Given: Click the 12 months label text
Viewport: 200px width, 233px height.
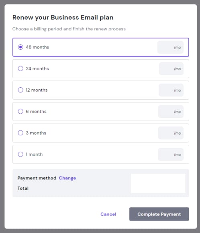Looking at the screenshot, I should coord(37,90).
